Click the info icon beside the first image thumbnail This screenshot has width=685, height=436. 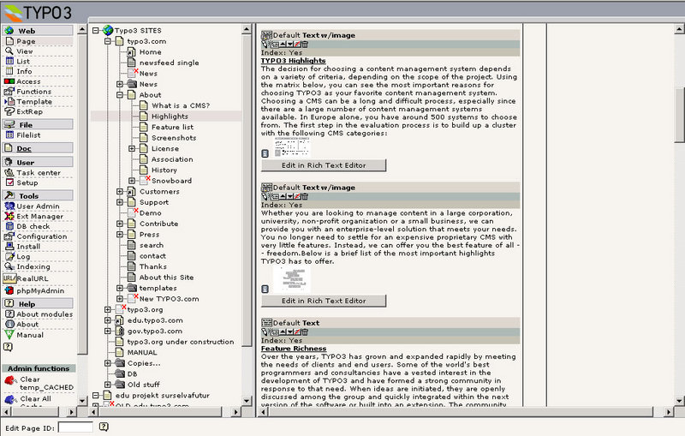click(x=265, y=153)
